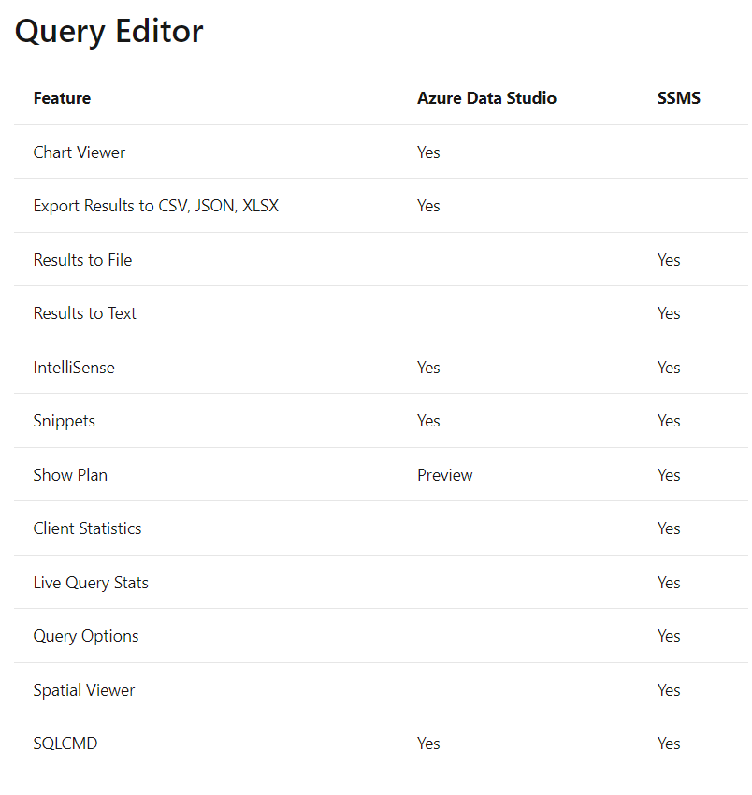Image resolution: width=752 pixels, height=795 pixels.
Task: Click SSMS Yes for Client Statistics
Action: click(669, 528)
